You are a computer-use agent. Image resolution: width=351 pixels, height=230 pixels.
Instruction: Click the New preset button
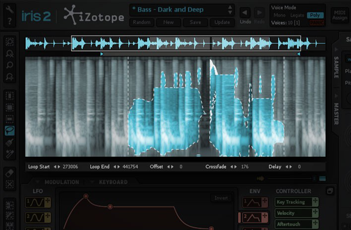[x=168, y=22]
